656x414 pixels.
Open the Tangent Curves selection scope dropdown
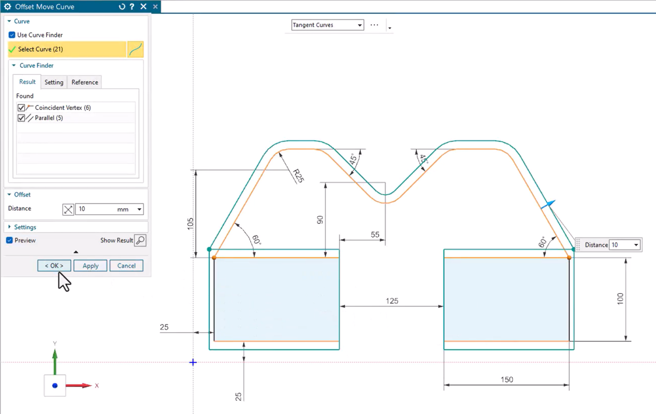coord(360,25)
